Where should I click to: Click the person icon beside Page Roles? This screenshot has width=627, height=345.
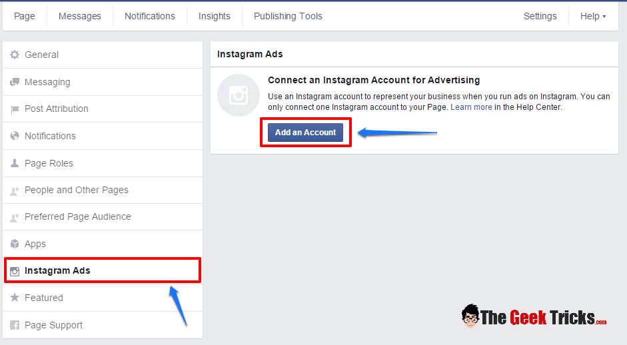point(15,163)
